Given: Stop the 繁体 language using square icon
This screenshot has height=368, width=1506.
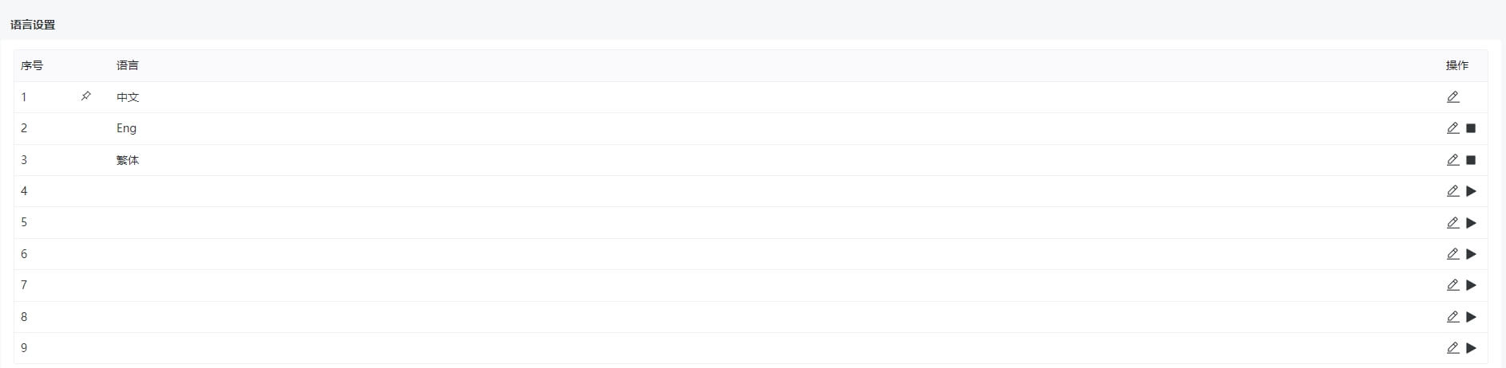Looking at the screenshot, I should pyautogui.click(x=1471, y=160).
